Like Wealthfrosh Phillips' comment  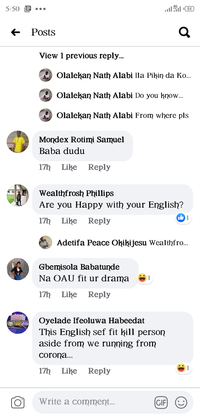[x=69, y=221]
